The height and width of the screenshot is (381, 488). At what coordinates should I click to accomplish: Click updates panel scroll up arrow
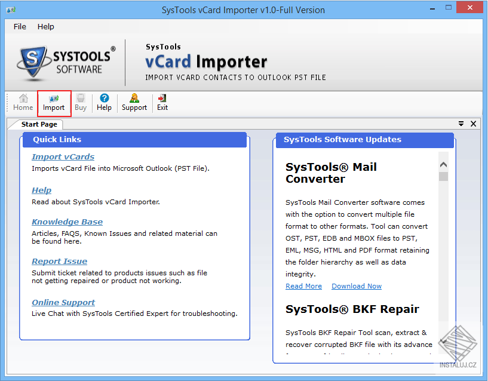click(x=443, y=165)
